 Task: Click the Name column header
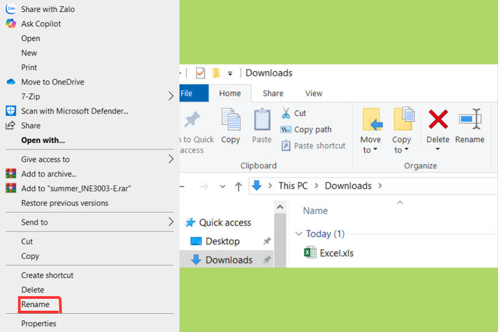[x=316, y=211]
